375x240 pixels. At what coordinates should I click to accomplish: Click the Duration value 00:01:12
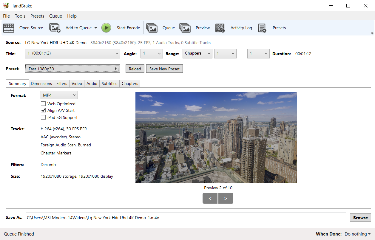point(303,54)
